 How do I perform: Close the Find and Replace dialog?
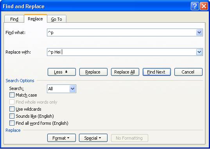pyautogui.click(x=204, y=6)
